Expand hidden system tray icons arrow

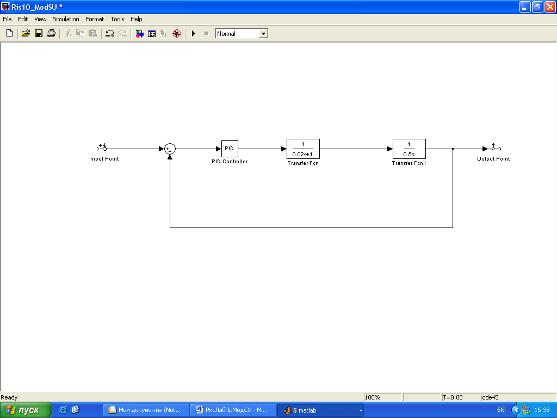click(516, 410)
